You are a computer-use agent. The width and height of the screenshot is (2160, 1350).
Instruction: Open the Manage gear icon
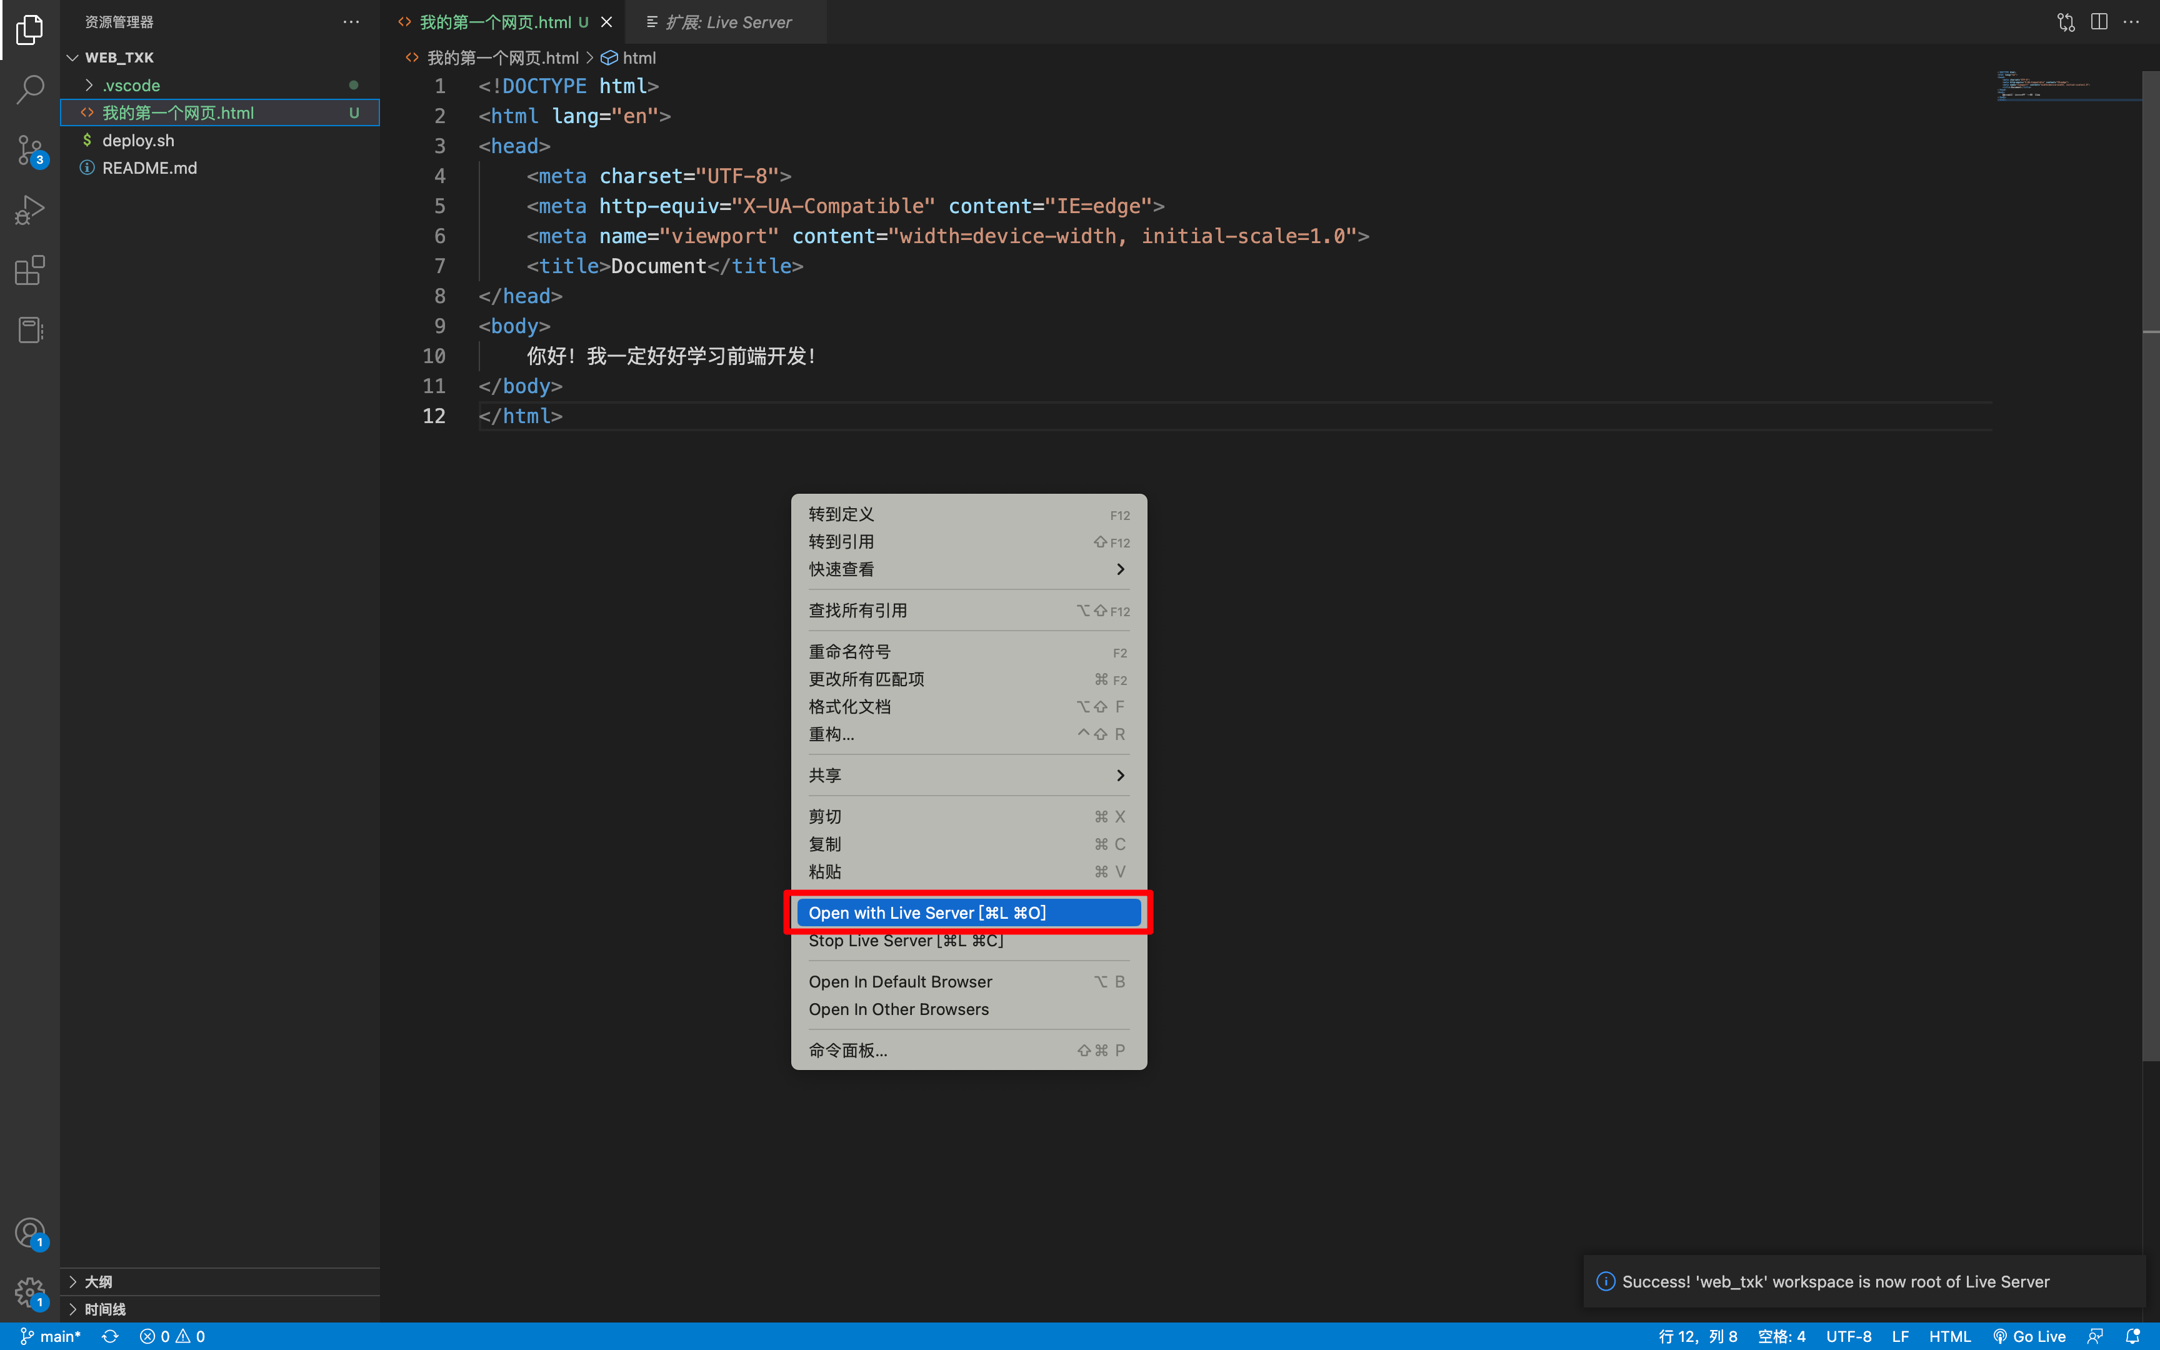[29, 1292]
